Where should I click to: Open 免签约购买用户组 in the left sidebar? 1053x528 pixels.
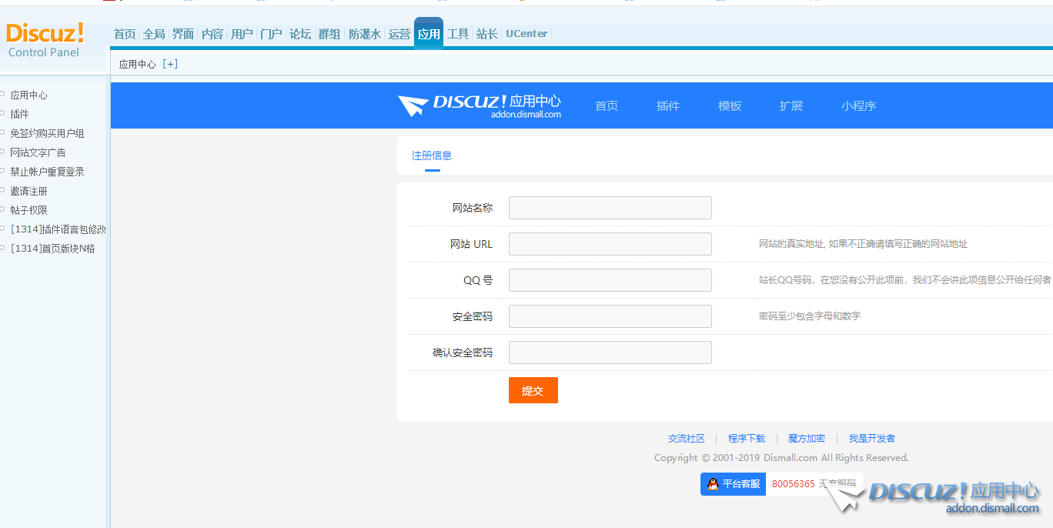point(47,133)
